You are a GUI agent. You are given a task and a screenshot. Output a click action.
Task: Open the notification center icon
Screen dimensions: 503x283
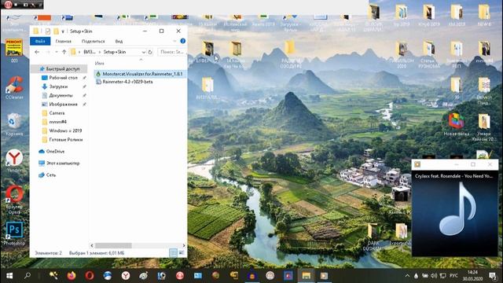click(493, 276)
